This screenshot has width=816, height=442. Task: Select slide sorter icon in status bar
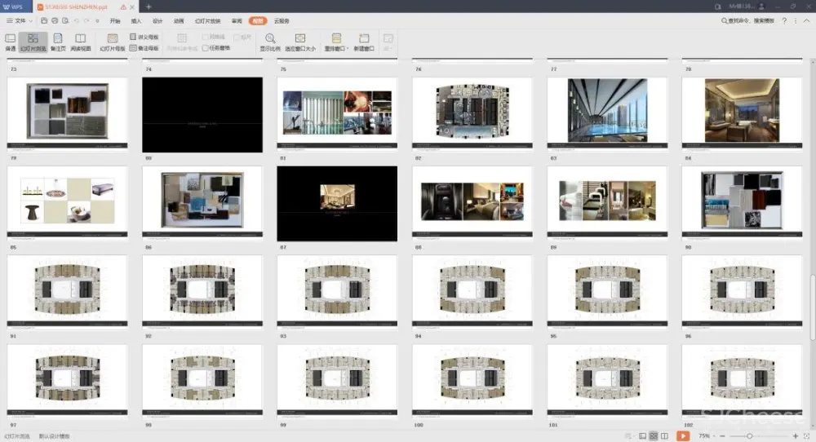[654, 435]
